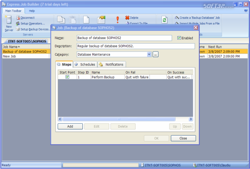Click the job dialog title icon
250x169 pixels.
click(x=54, y=28)
